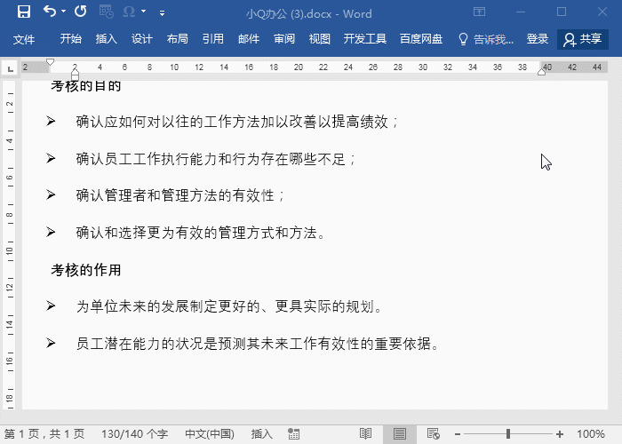Image resolution: width=622 pixels, height=444 pixels.
Task: Switch to the 视图 tab
Action: (x=319, y=39)
